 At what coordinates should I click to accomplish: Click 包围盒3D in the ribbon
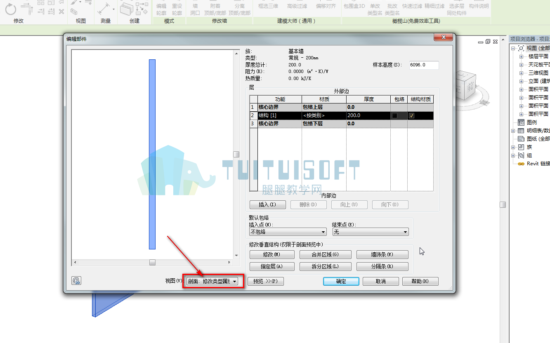click(x=354, y=6)
